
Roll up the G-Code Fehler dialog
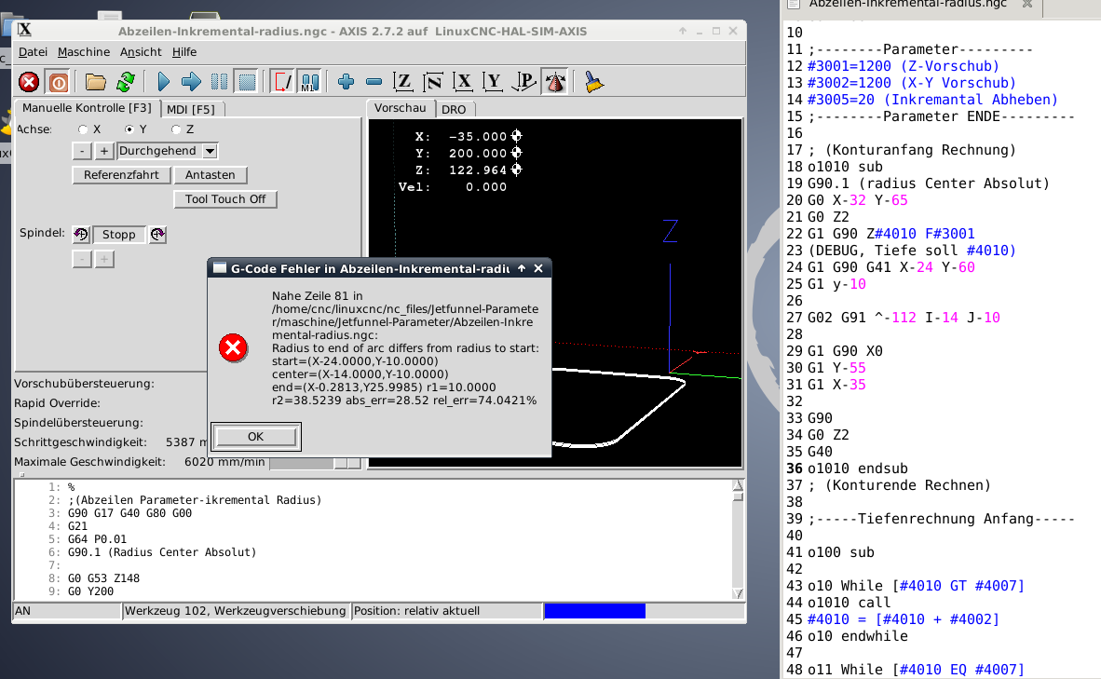click(522, 268)
